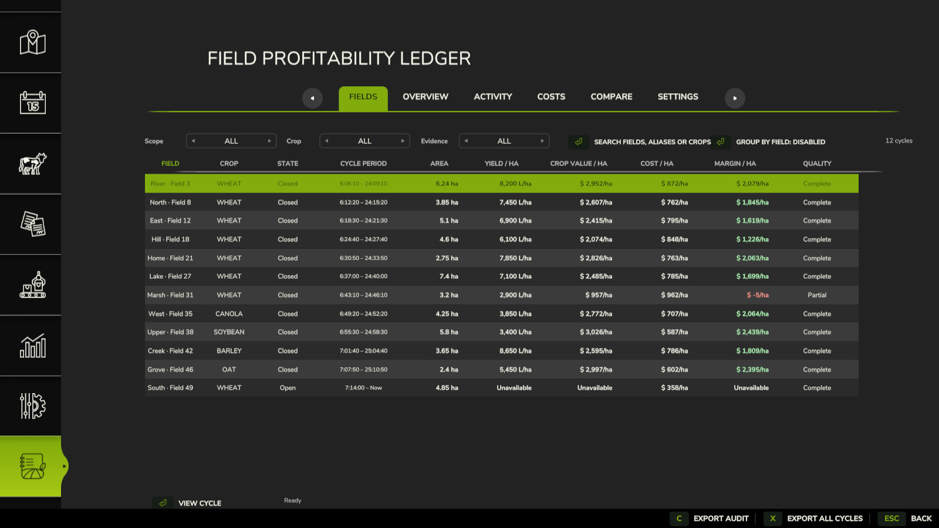Sort by YIELD / HA column header
The width and height of the screenshot is (939, 528).
[x=501, y=164]
